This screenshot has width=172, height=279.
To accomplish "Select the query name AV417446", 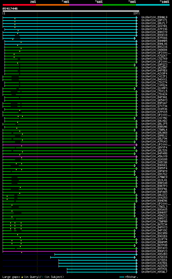I will 10,9.
